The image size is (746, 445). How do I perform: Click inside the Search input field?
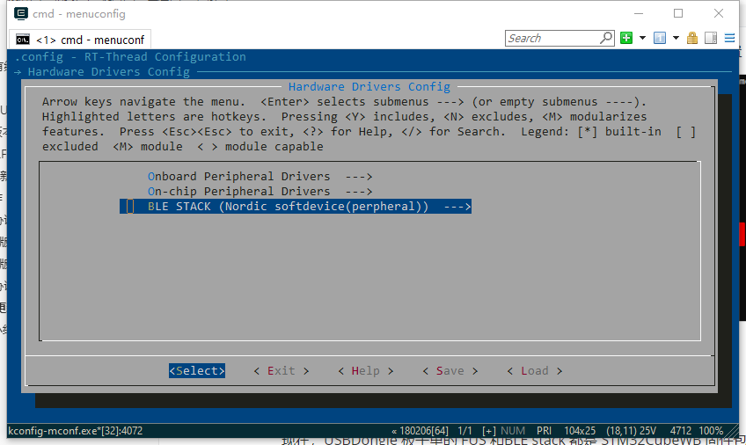pyautogui.click(x=552, y=38)
